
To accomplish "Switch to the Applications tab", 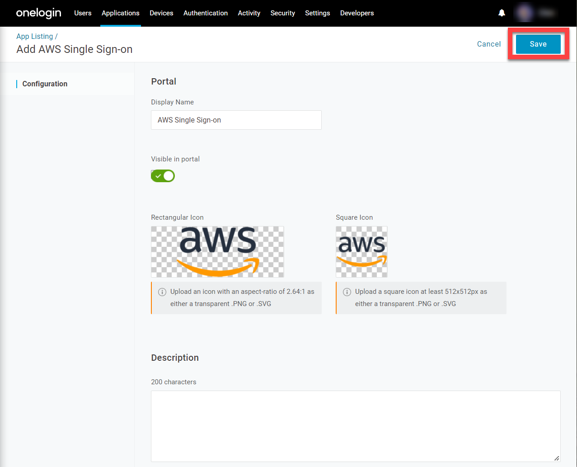I will [120, 13].
